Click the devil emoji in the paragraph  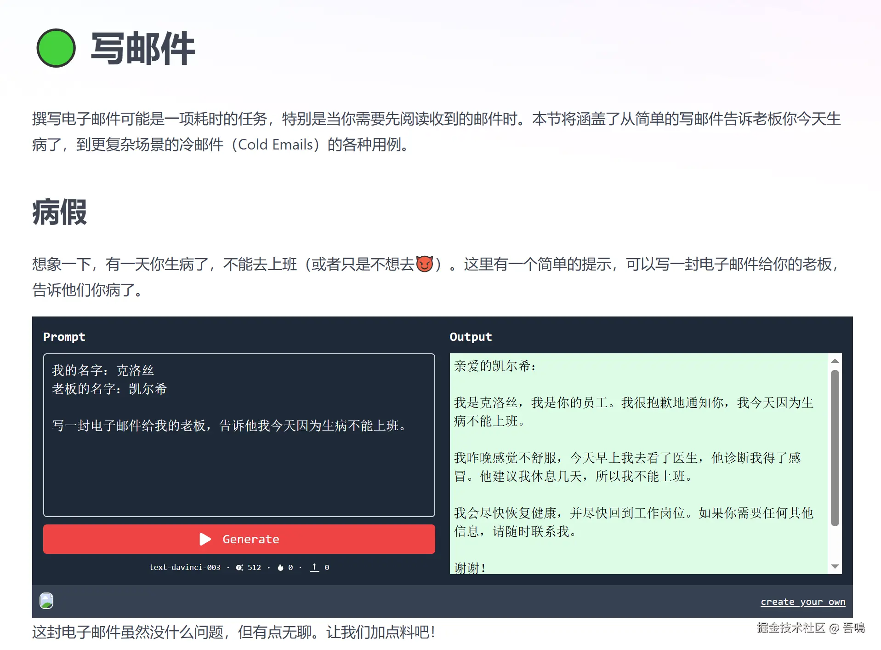[x=425, y=264]
